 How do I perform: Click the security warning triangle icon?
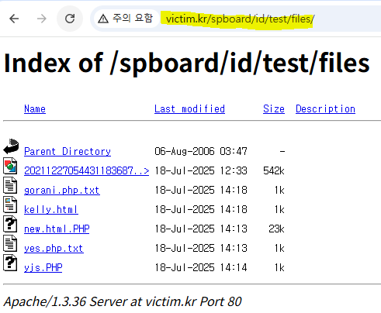pos(103,19)
